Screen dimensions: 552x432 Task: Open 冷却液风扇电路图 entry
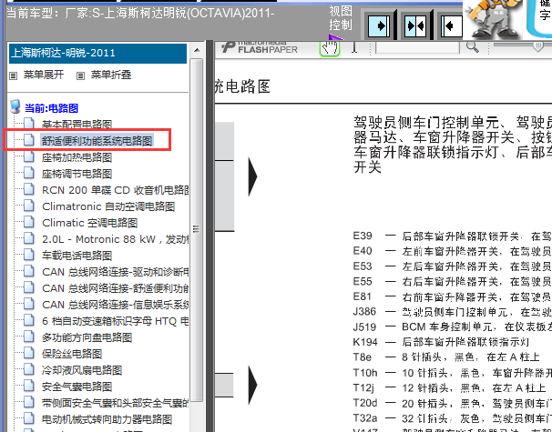[x=82, y=370]
